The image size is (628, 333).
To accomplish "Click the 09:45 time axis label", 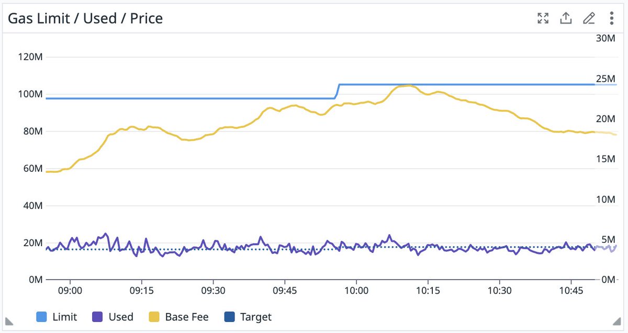I will 285,290.
